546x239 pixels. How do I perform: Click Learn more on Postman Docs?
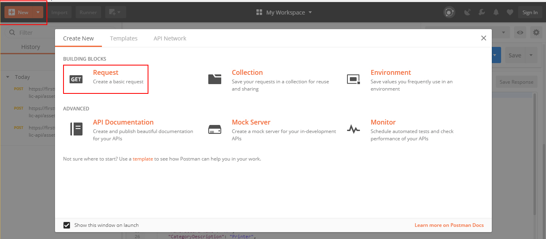[449, 225]
